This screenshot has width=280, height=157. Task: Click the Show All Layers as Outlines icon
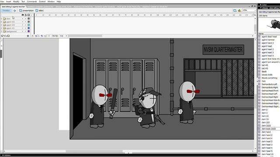pyautogui.click(x=28, y=15)
